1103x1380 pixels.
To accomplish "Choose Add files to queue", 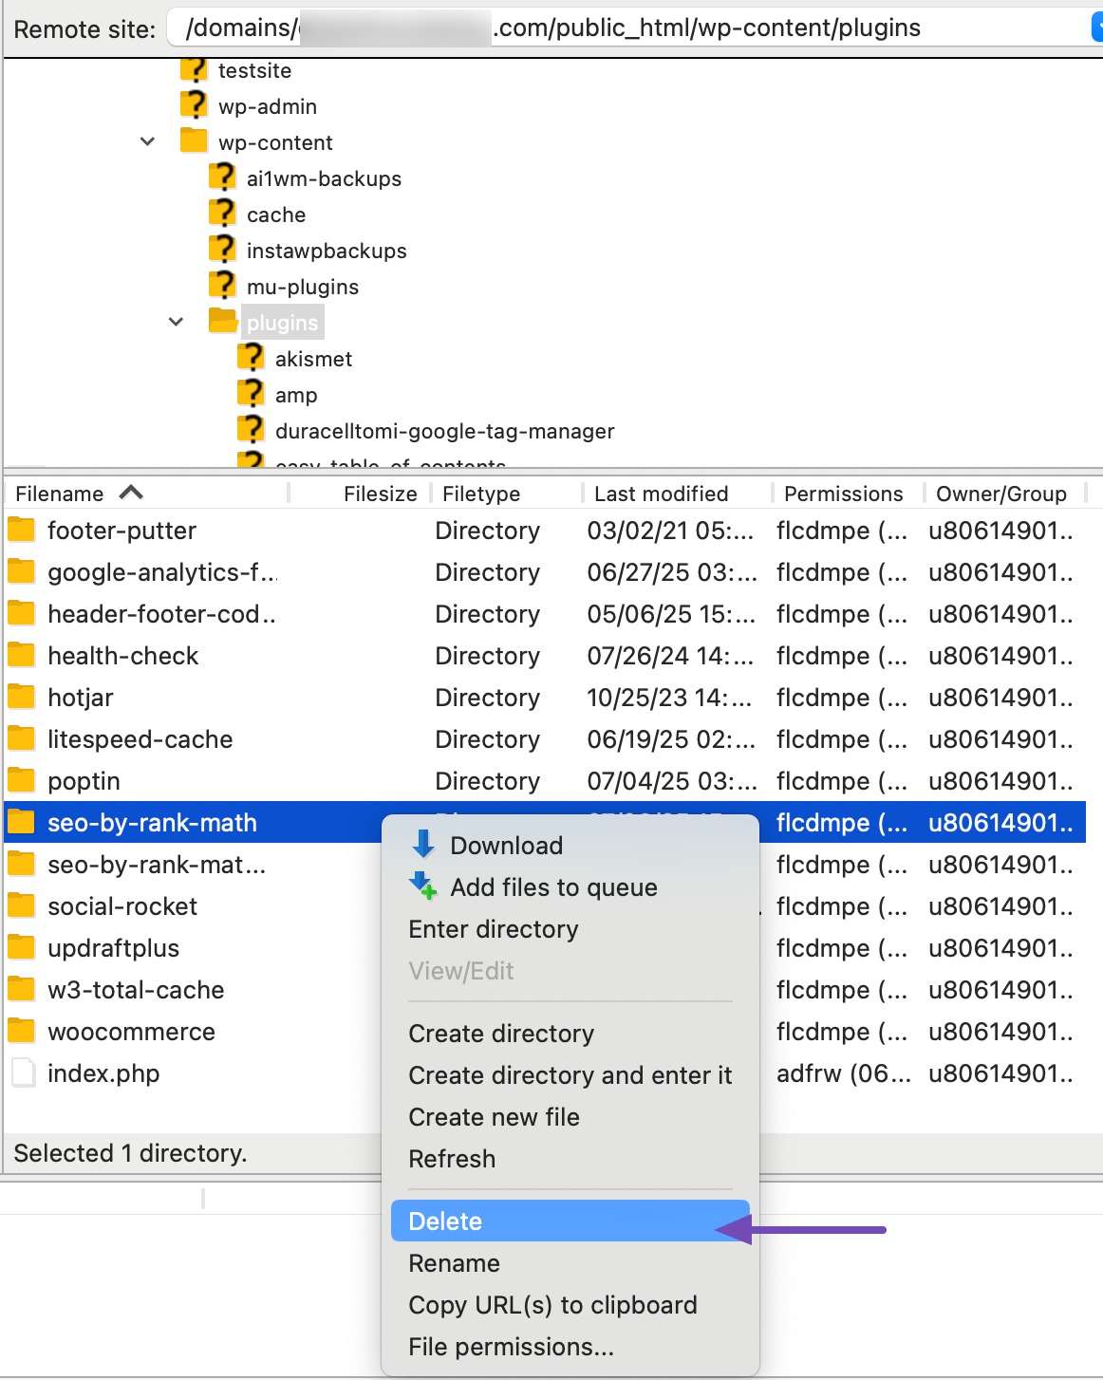I will (x=570, y=886).
